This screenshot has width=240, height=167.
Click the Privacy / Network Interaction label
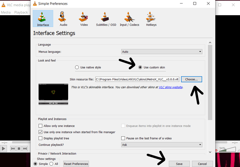coord(57,153)
